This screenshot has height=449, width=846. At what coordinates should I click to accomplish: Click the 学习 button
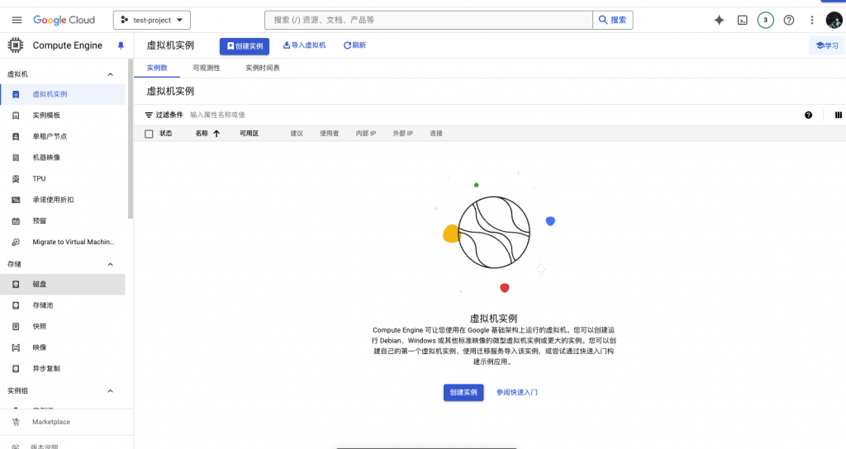click(x=826, y=45)
